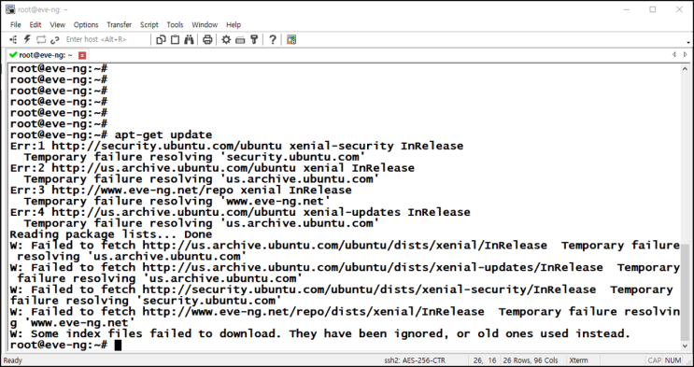Click the green connected checkmark on the tab
Image resolution: width=694 pixels, height=367 pixels.
pos(13,55)
